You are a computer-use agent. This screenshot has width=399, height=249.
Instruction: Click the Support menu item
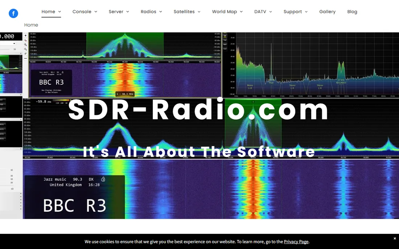pyautogui.click(x=293, y=12)
